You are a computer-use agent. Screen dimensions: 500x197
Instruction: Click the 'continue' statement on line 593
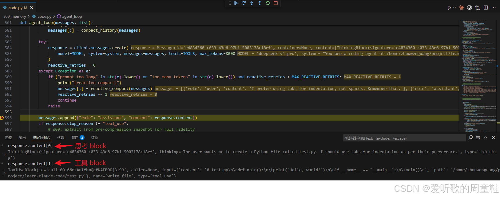pos(67,100)
